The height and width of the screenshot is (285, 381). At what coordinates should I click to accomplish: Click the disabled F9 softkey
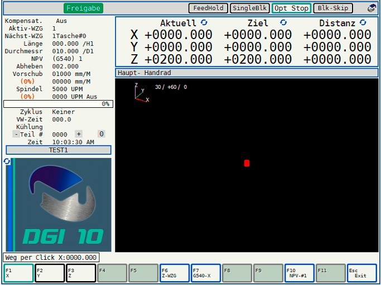point(268,273)
